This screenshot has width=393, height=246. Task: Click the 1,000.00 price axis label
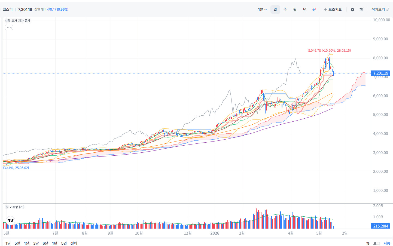(380, 190)
